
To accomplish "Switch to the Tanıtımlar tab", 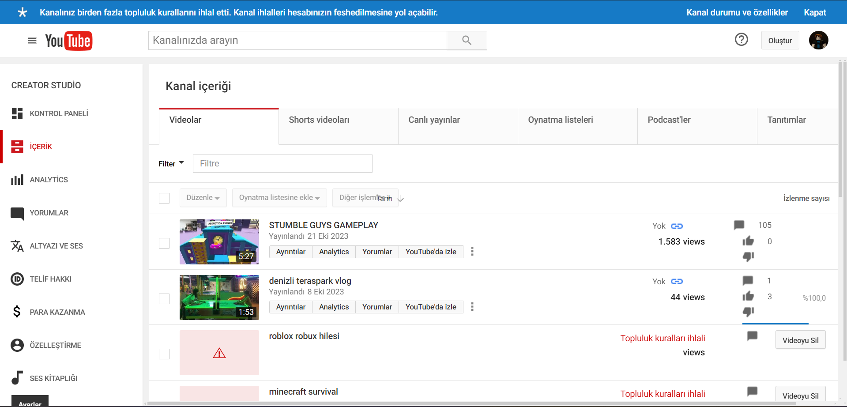I will coord(797,126).
